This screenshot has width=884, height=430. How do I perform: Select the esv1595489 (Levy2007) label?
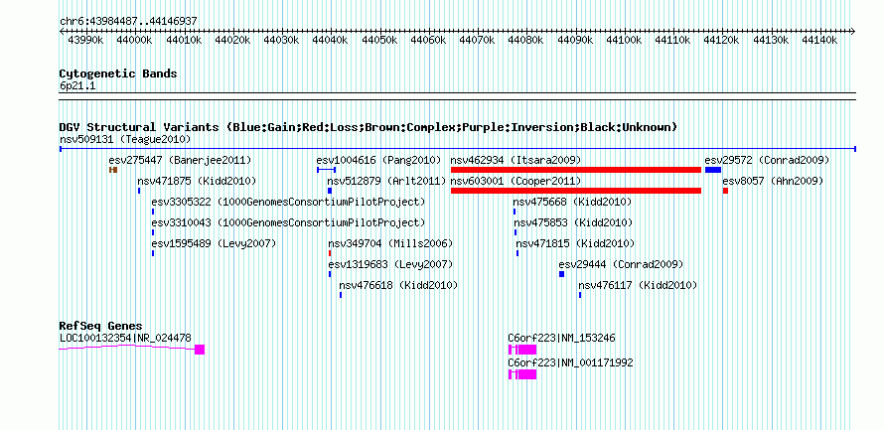click(x=214, y=243)
